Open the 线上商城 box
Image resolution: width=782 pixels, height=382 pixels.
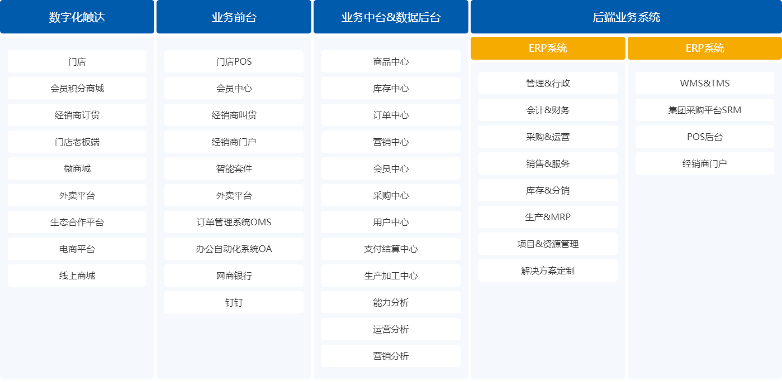[77, 275]
